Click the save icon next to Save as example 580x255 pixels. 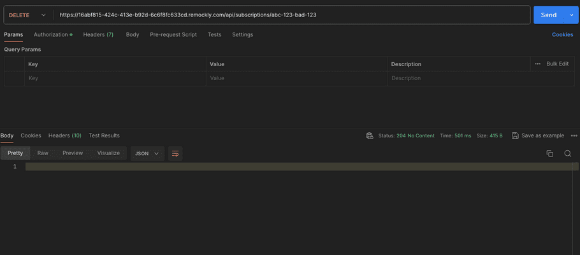[x=515, y=135]
